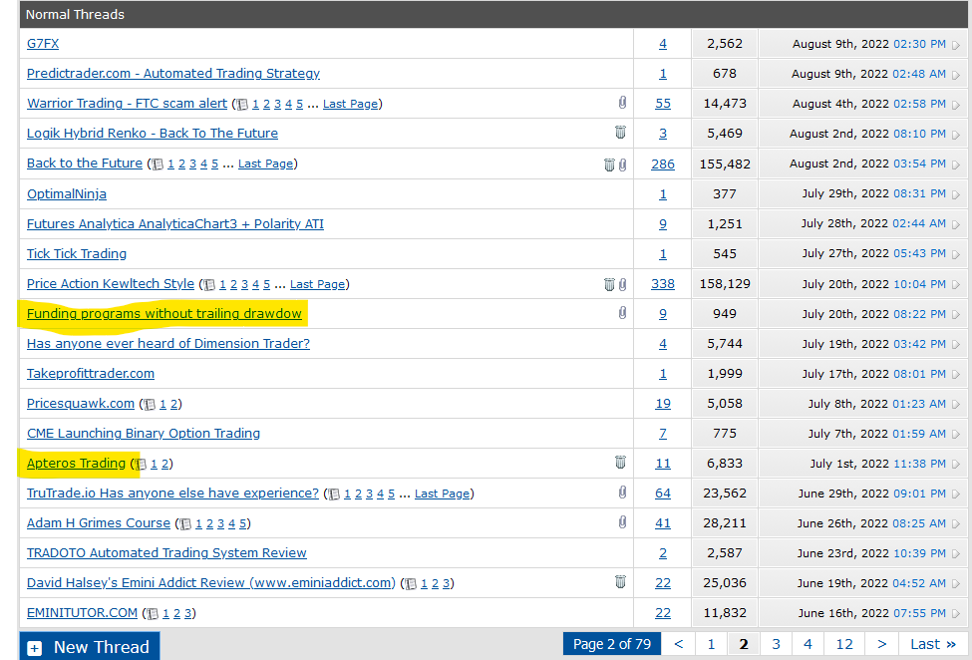Viewport: 972px width, 660px height.
Task: Click reply count 41 for Adam H Grimes
Action: point(663,523)
